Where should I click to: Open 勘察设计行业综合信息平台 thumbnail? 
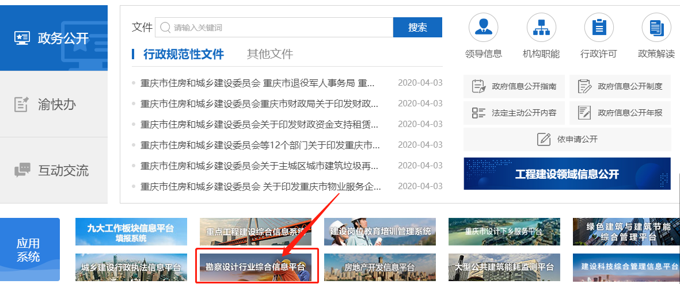(x=256, y=267)
